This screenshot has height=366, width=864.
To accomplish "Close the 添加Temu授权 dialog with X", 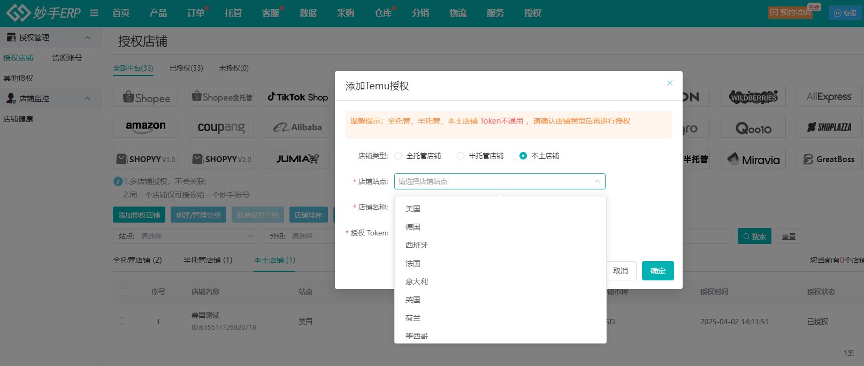I will click(x=669, y=83).
